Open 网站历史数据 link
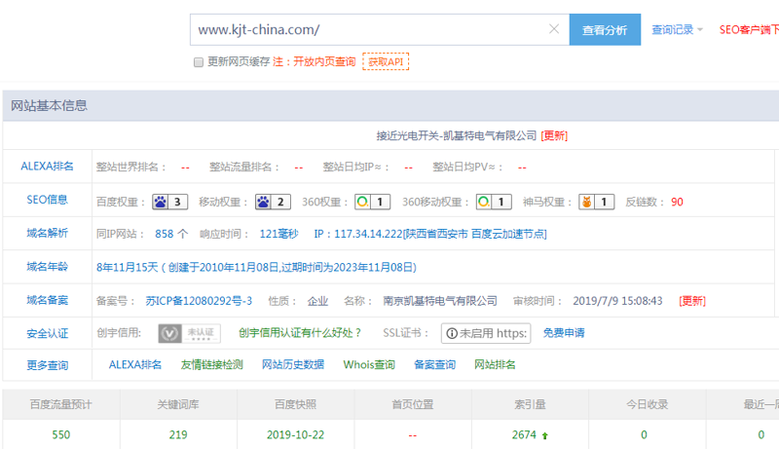Image resolution: width=779 pixels, height=449 pixels. 293,364
